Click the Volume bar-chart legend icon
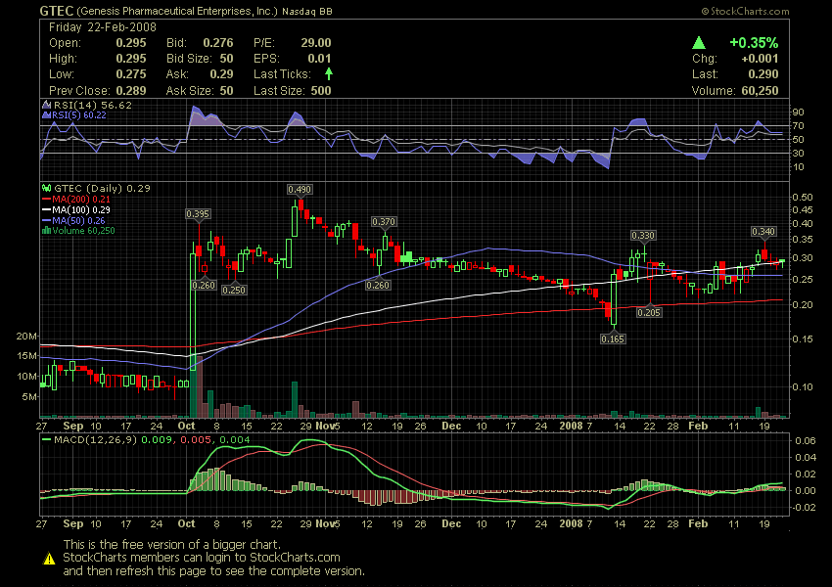This screenshot has height=587, width=832. click(45, 231)
